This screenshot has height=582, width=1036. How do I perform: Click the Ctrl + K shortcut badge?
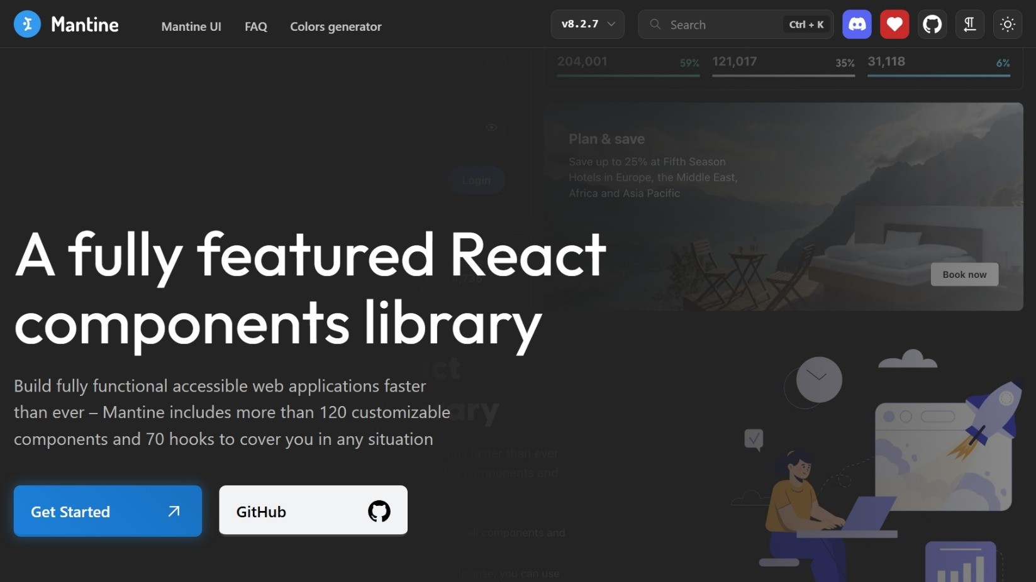[x=806, y=25]
